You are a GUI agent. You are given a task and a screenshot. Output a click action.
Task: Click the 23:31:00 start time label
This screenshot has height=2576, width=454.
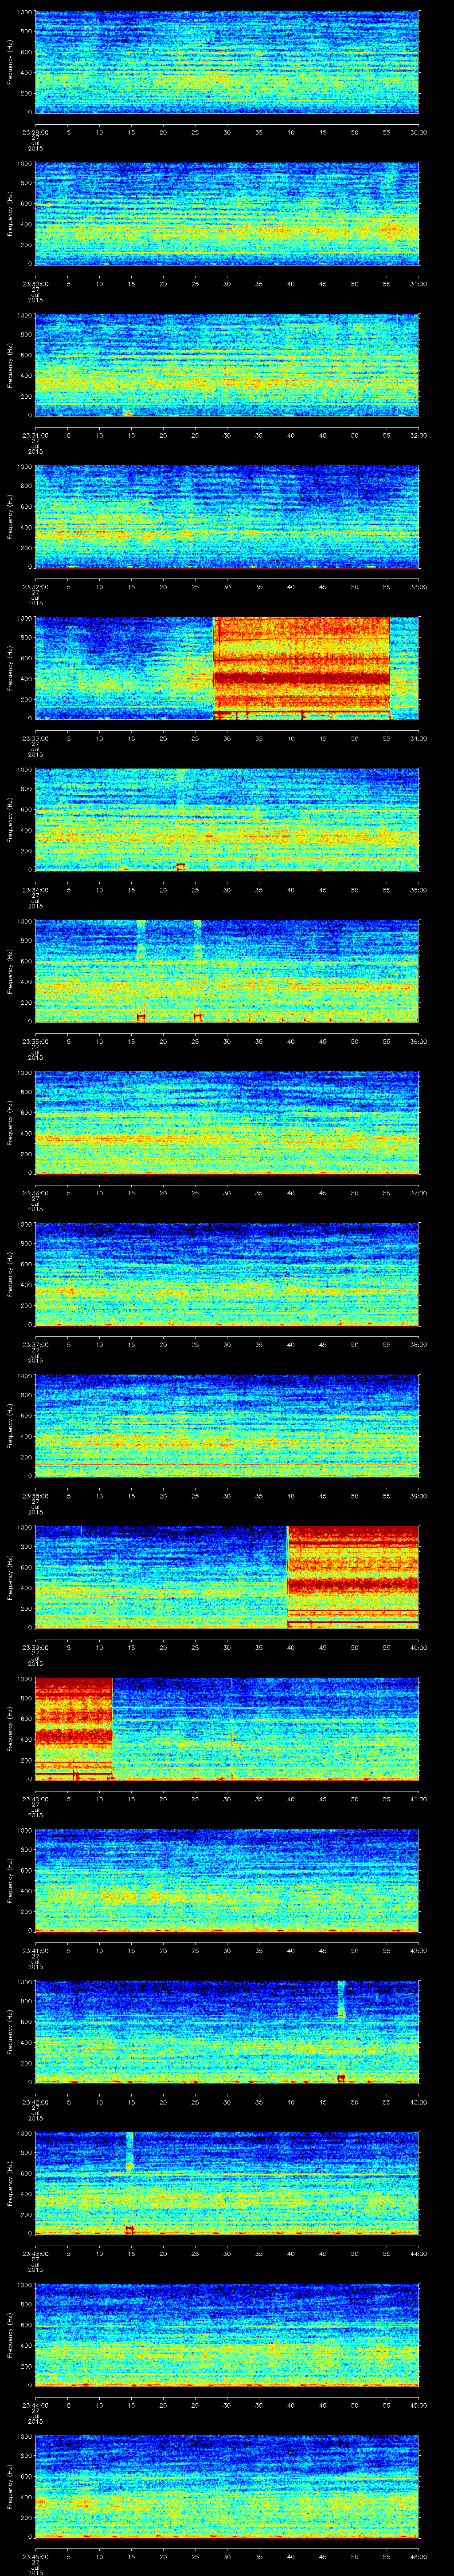35,435
